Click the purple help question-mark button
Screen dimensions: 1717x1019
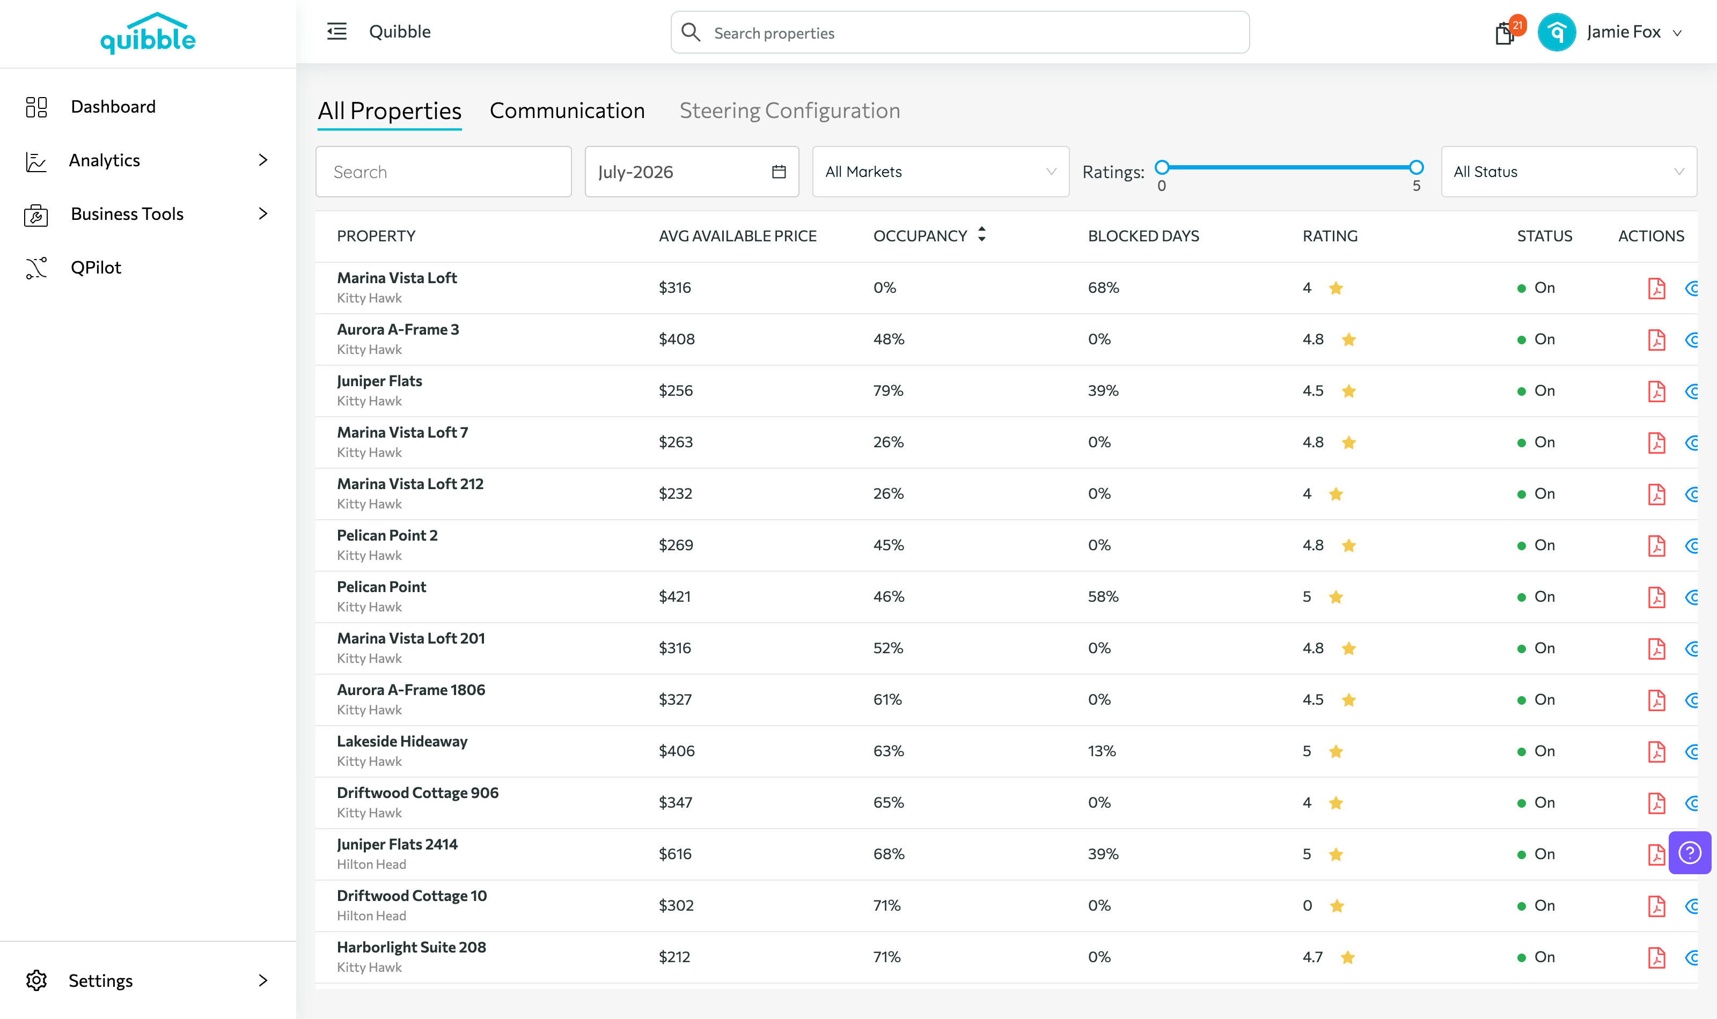tap(1690, 853)
